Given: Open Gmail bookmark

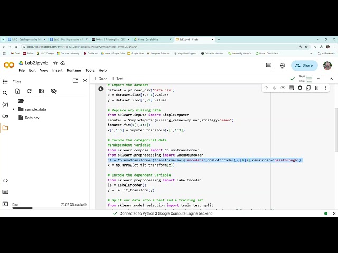Looking at the screenshot, I should (15, 53).
